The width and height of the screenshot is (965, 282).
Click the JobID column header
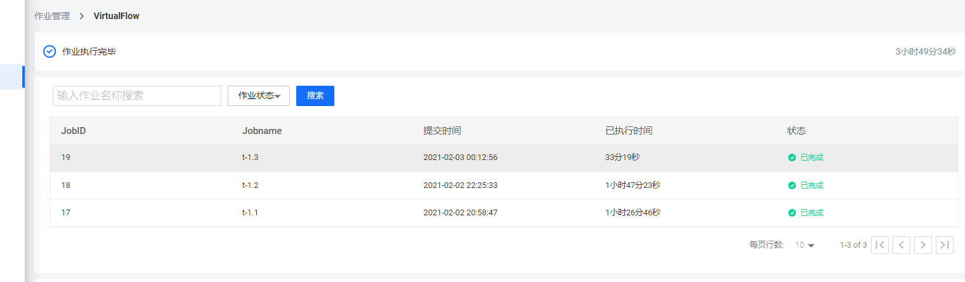pos(74,131)
